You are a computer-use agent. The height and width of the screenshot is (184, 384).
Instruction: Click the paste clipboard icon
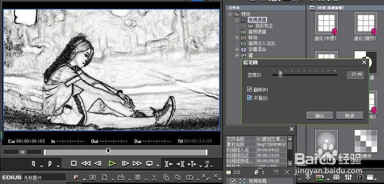(178, 177)
